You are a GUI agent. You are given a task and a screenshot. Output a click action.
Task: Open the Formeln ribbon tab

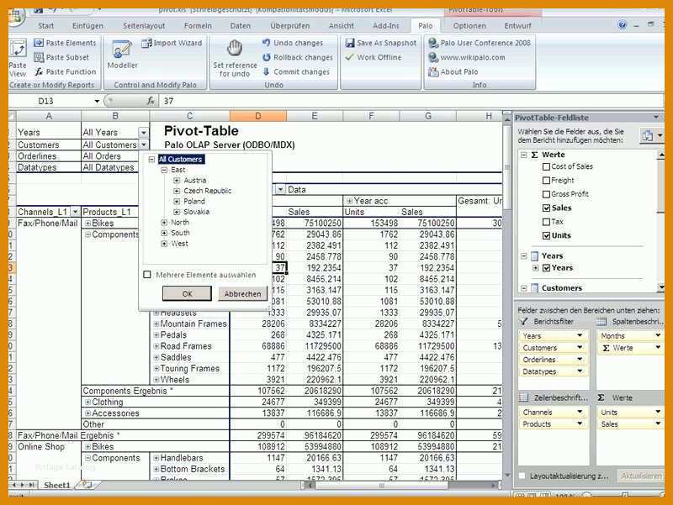[198, 26]
